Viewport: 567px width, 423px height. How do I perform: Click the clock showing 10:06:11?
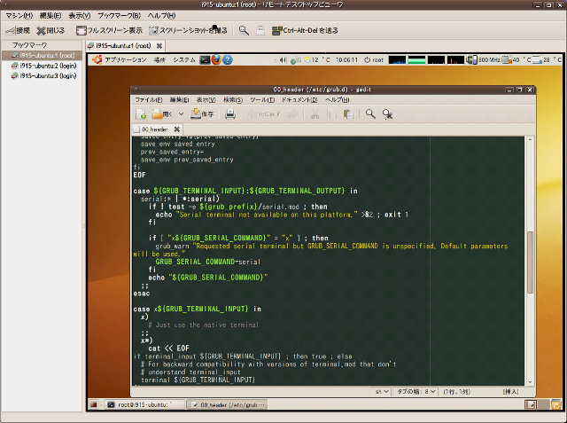346,60
